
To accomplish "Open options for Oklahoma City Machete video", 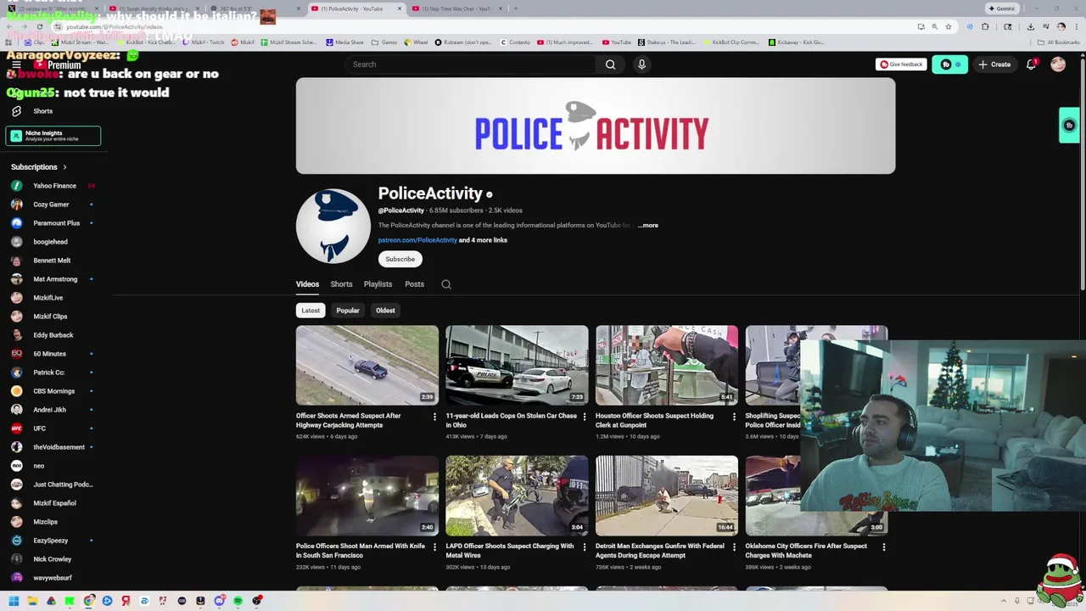I will (883, 547).
